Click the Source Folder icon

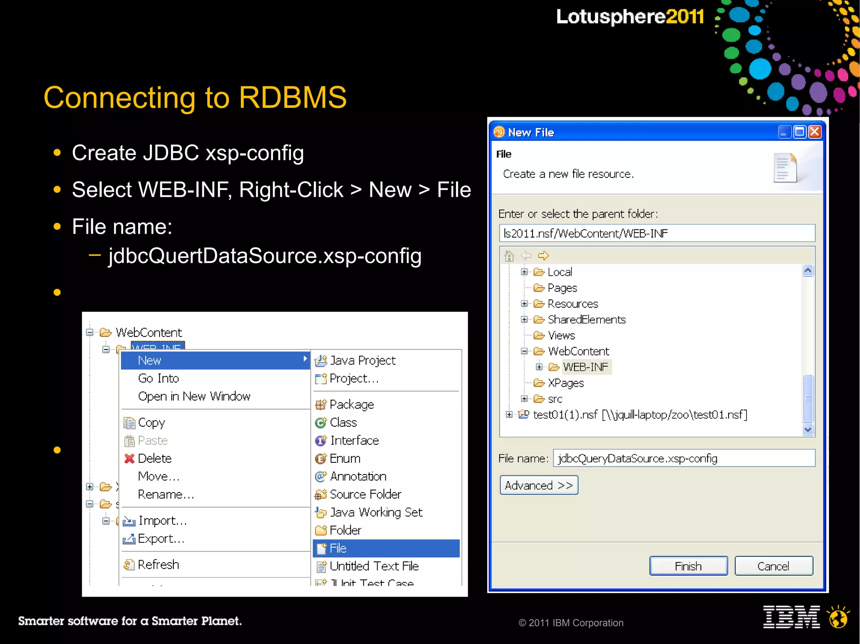click(321, 495)
